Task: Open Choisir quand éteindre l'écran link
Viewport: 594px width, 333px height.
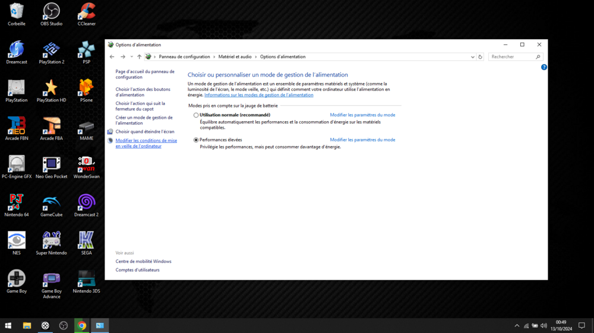Action: pos(145,132)
